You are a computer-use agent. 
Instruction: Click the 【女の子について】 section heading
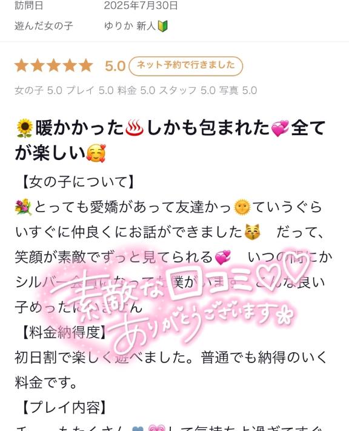(78, 182)
